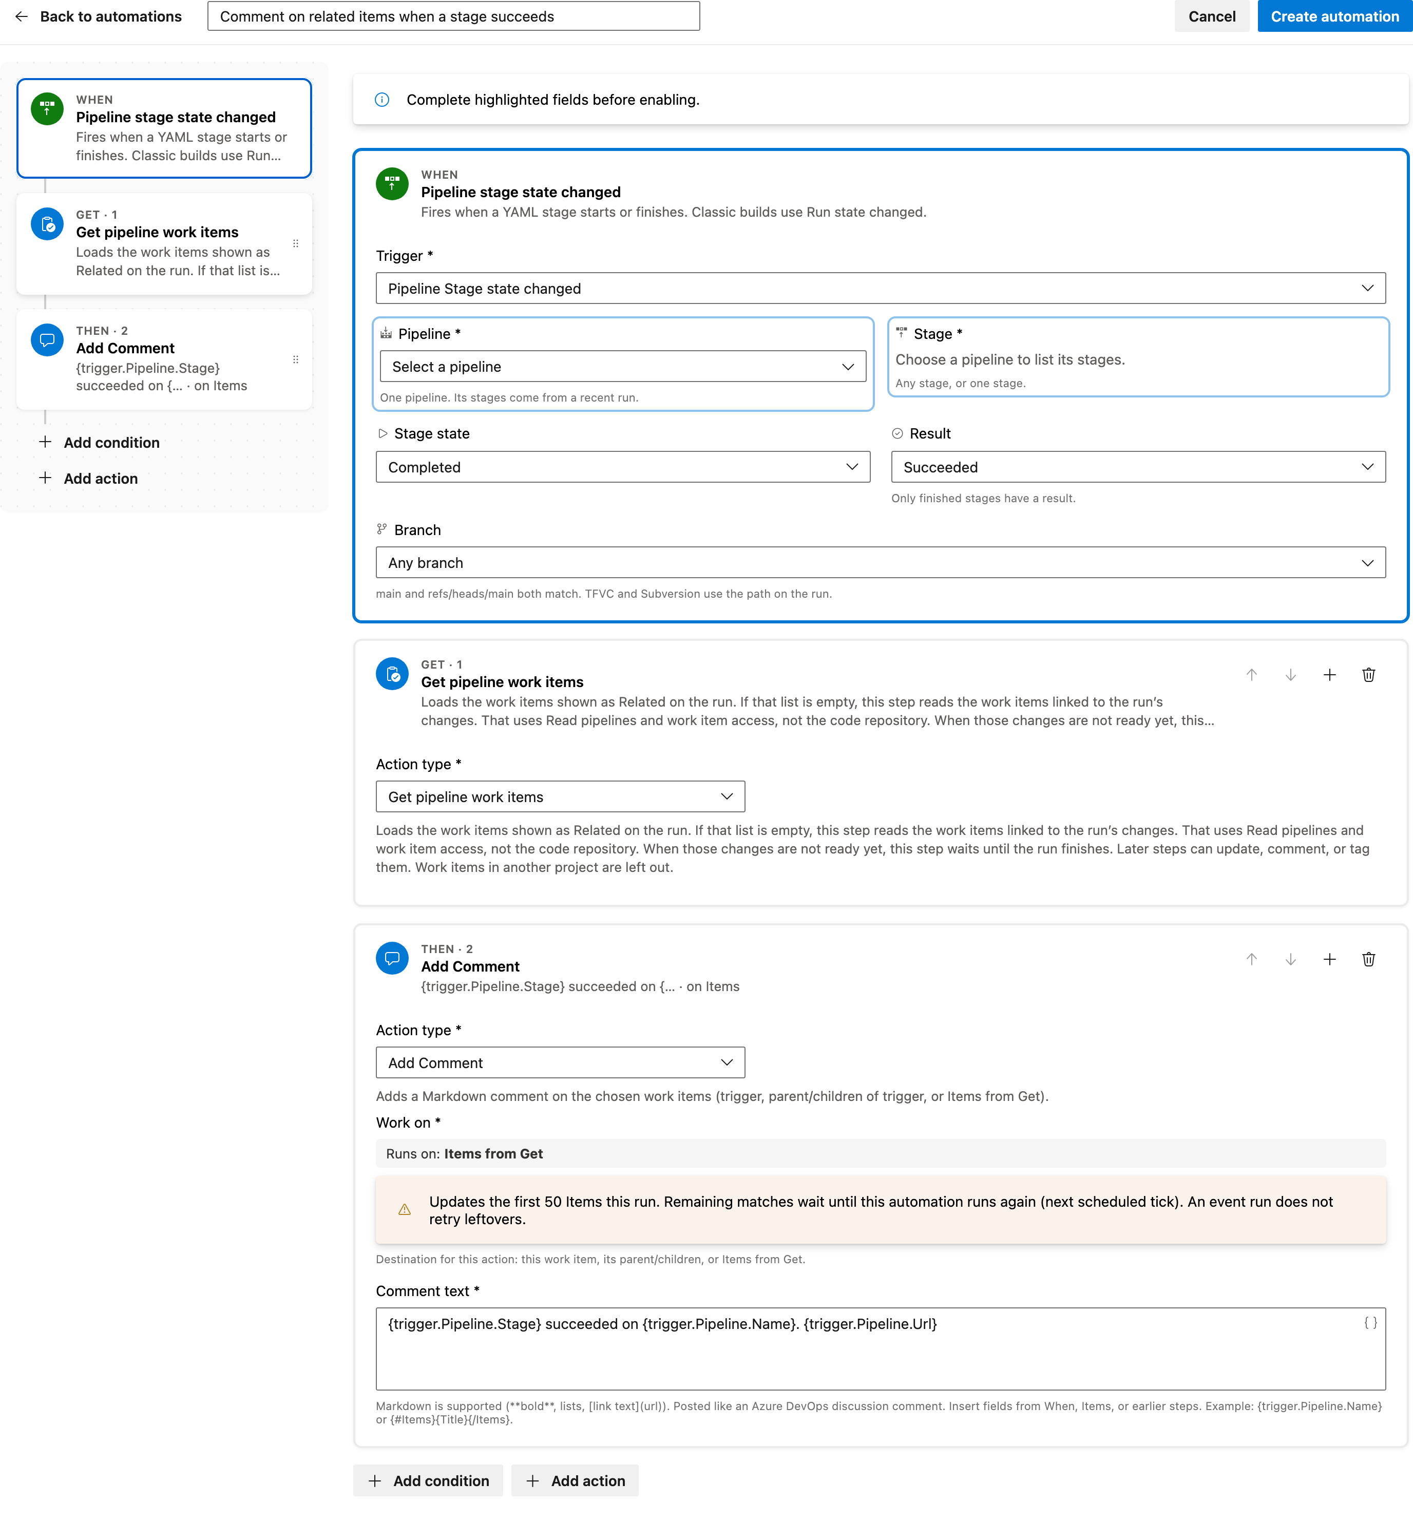Open the insert field braces icon in Comment text
The width and height of the screenshot is (1413, 1521).
[1370, 1322]
